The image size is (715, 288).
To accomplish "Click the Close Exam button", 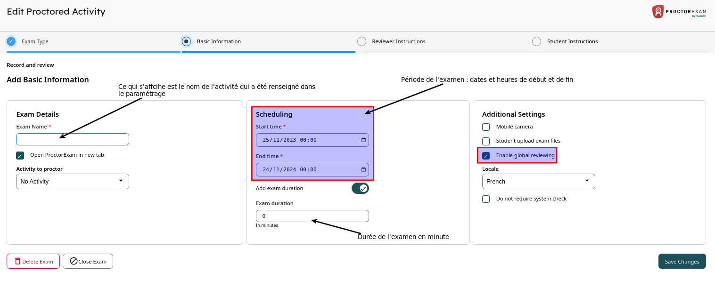I will pos(88,261).
